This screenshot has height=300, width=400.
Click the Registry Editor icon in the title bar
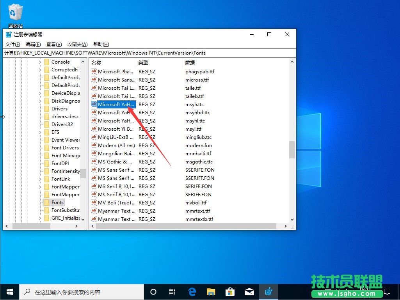pyautogui.click(x=9, y=34)
